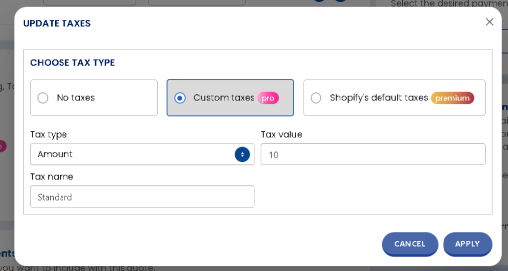Click the "Tax type" field label
Screen dimensions: 508x271
click(49, 135)
